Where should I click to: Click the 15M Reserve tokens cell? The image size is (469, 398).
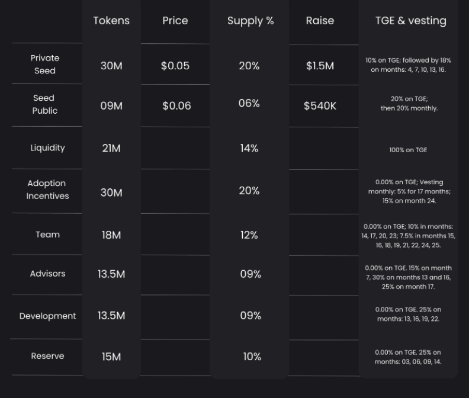coord(111,357)
